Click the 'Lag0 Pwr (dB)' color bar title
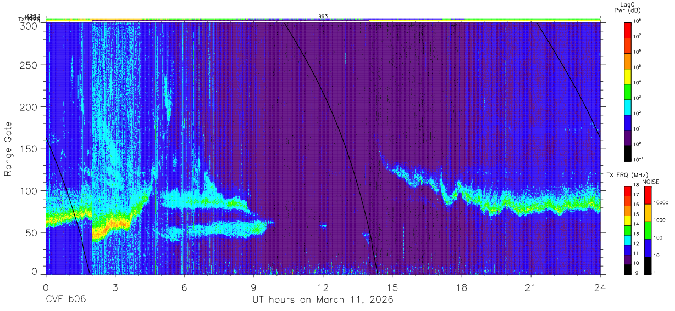Viewport: 675px width, 311px height. (627, 7)
